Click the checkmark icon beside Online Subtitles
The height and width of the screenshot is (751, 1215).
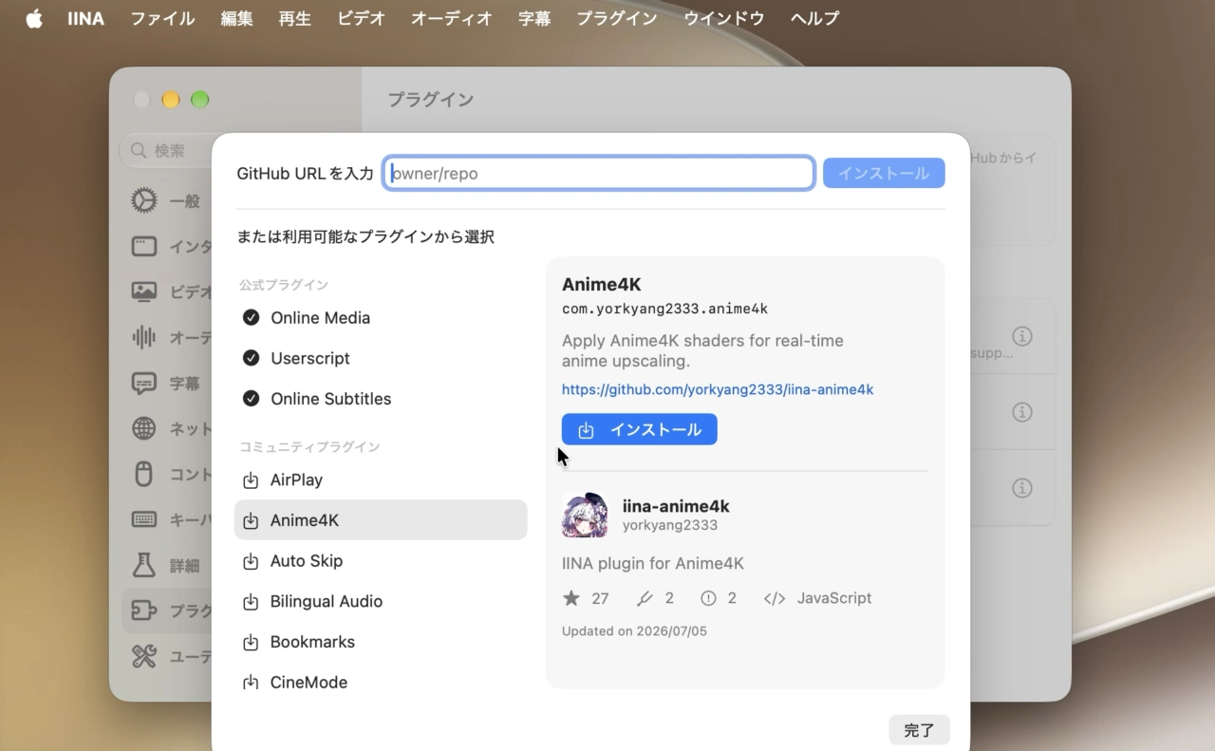251,399
